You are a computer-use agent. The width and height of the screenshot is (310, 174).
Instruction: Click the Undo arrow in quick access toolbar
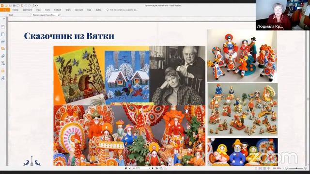click(26, 5)
